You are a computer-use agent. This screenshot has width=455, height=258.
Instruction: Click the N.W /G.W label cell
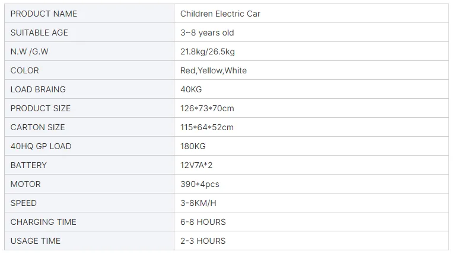30,51
